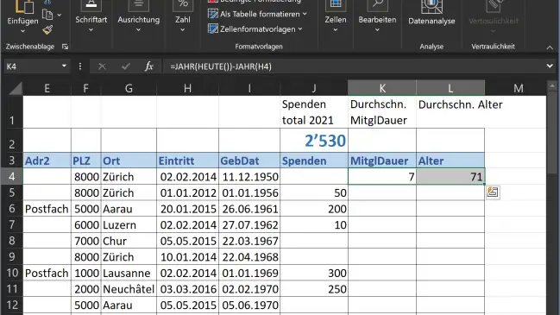This screenshot has width=560, height=315.
Task: Expand the formula bar chevron
Action: coord(550,66)
